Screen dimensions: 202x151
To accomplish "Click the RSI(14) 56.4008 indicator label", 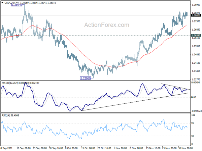I will click(x=10, y=115).
